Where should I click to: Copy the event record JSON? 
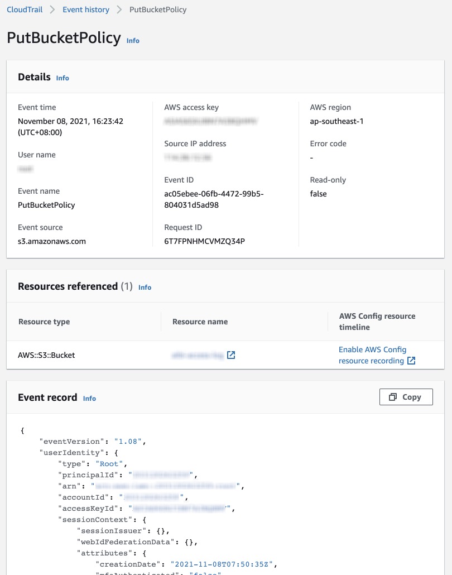pyautogui.click(x=406, y=396)
